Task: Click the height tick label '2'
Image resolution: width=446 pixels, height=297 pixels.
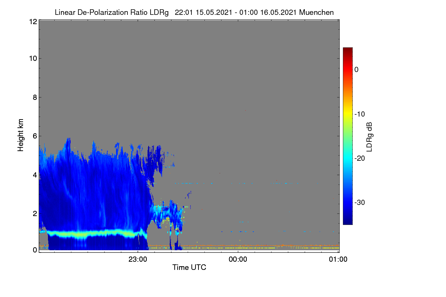Action: pyautogui.click(x=35, y=213)
